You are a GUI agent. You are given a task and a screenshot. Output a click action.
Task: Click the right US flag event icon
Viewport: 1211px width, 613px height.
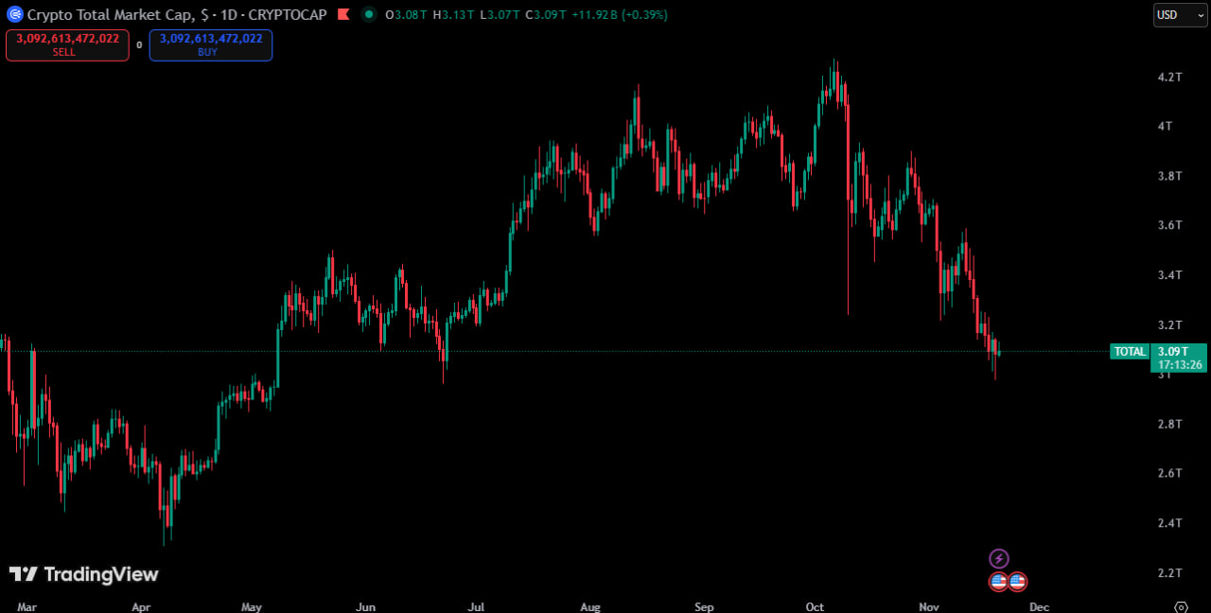tap(1017, 582)
